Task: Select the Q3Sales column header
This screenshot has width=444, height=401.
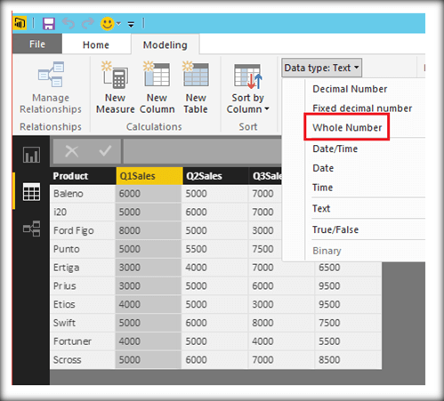Action: click(265, 176)
